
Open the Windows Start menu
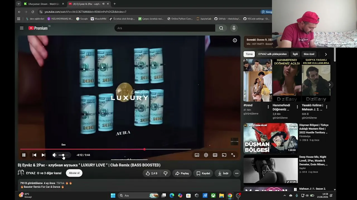coord(113,196)
